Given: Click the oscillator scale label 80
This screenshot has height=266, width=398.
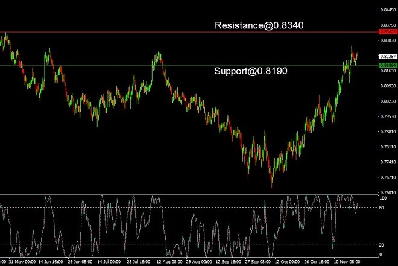Looking at the screenshot, I should (382, 208).
